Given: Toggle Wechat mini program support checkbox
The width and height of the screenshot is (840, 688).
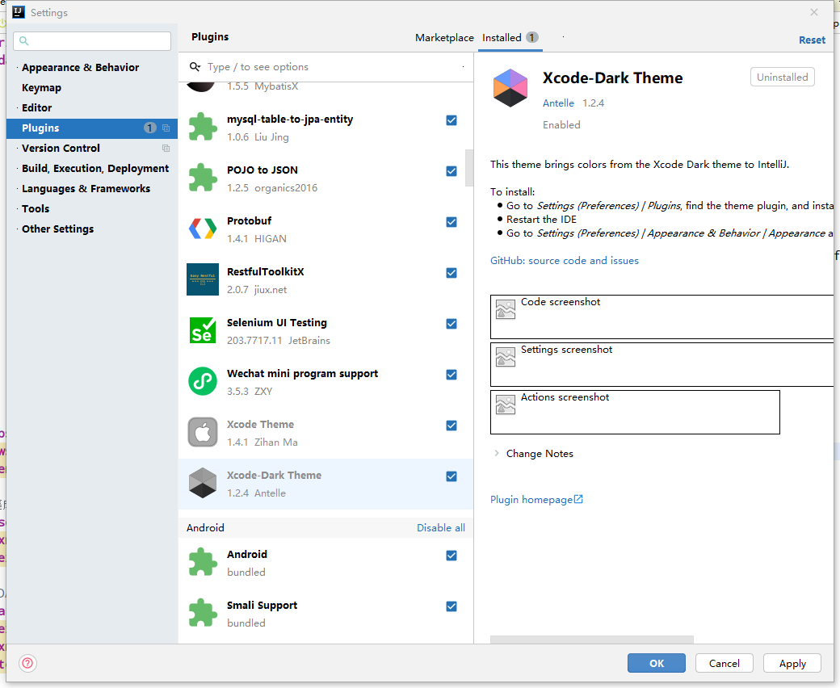Looking at the screenshot, I should pyautogui.click(x=451, y=375).
